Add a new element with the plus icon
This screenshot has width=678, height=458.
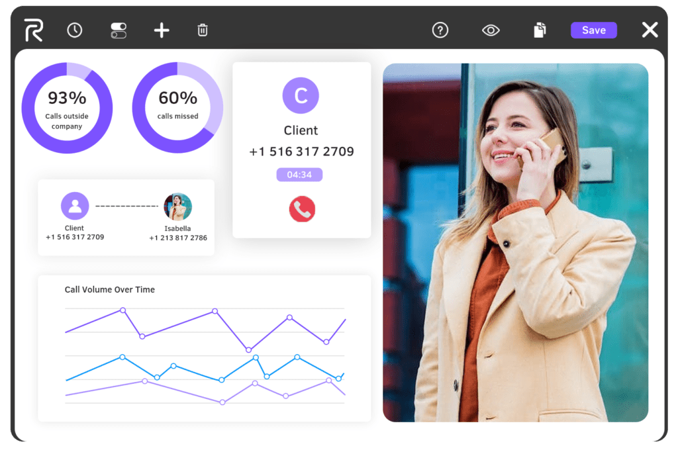(162, 30)
